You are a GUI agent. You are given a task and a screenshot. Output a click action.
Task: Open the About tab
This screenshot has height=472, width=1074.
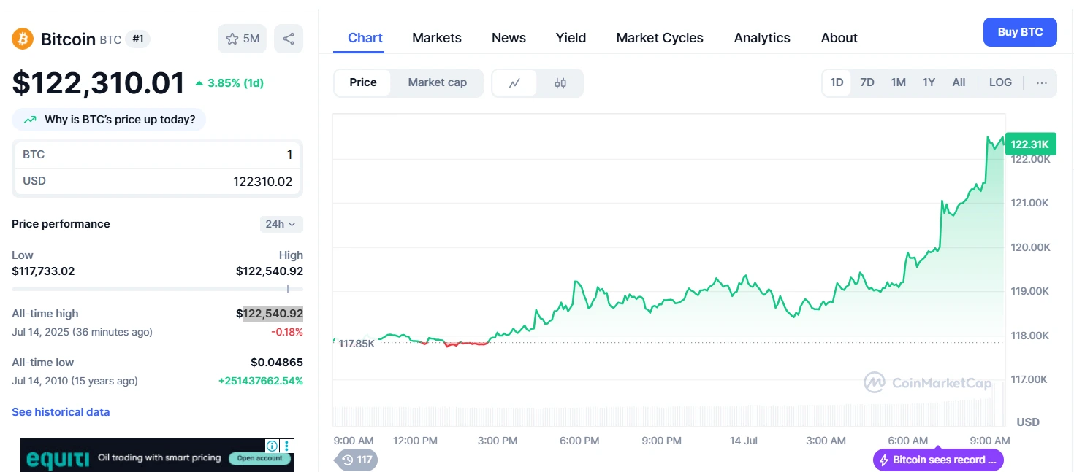click(839, 38)
